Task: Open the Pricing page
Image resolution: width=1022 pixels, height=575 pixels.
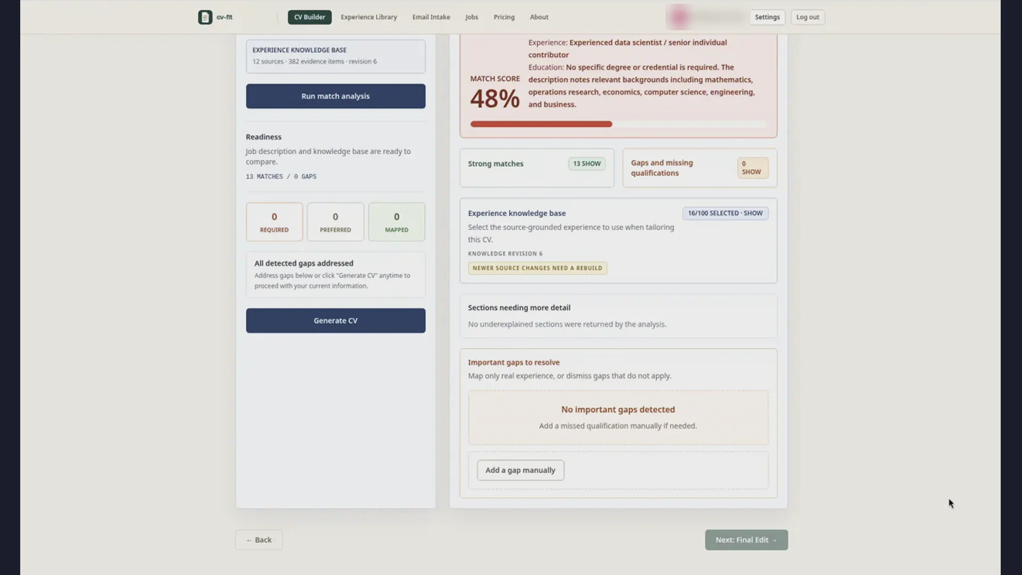Action: (x=504, y=17)
